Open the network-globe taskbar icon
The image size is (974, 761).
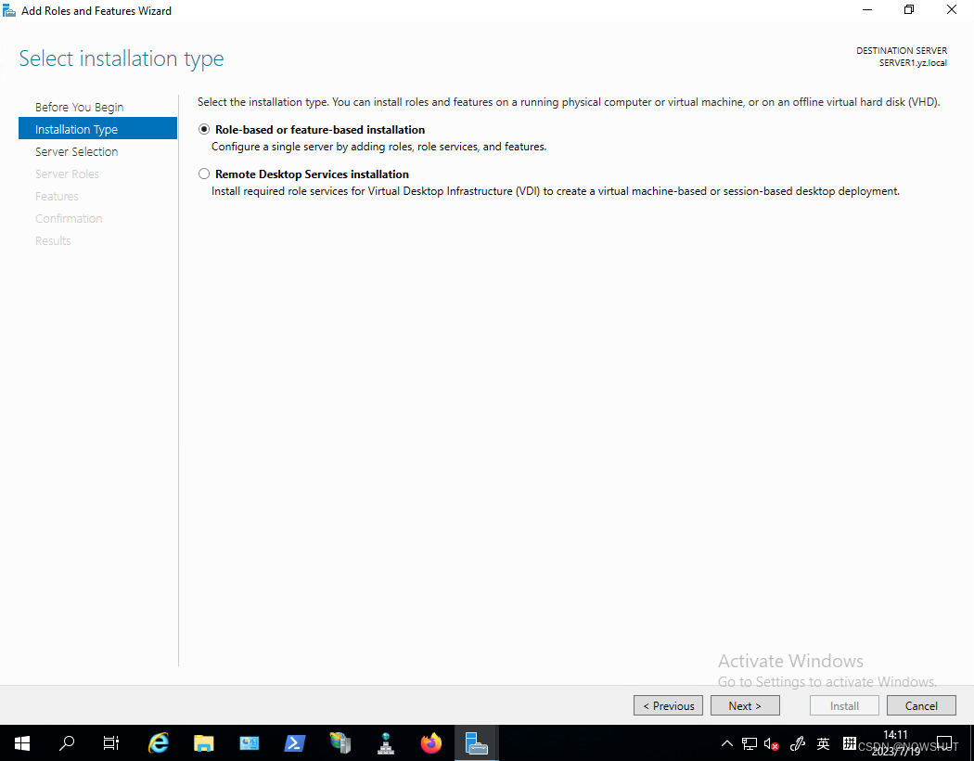386,743
